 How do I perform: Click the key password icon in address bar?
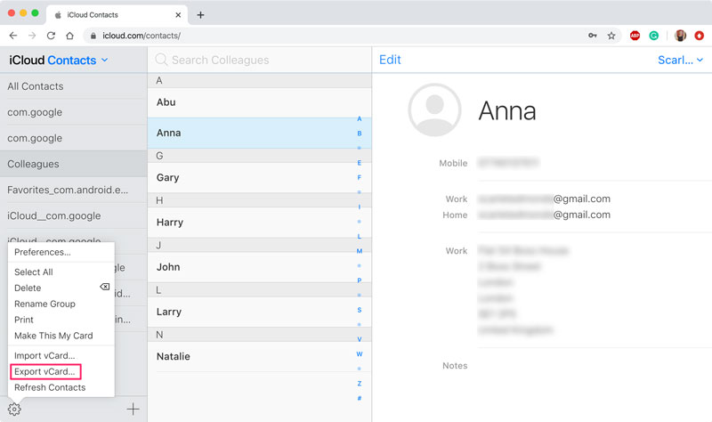(x=592, y=36)
